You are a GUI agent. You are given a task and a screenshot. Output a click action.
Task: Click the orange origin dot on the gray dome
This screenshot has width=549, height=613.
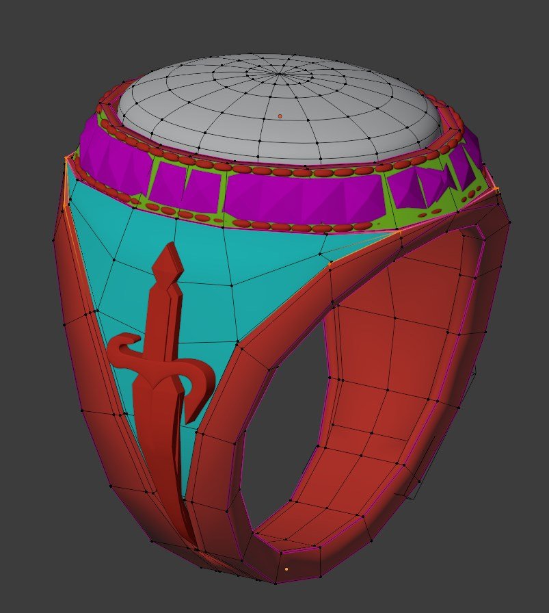[280, 116]
